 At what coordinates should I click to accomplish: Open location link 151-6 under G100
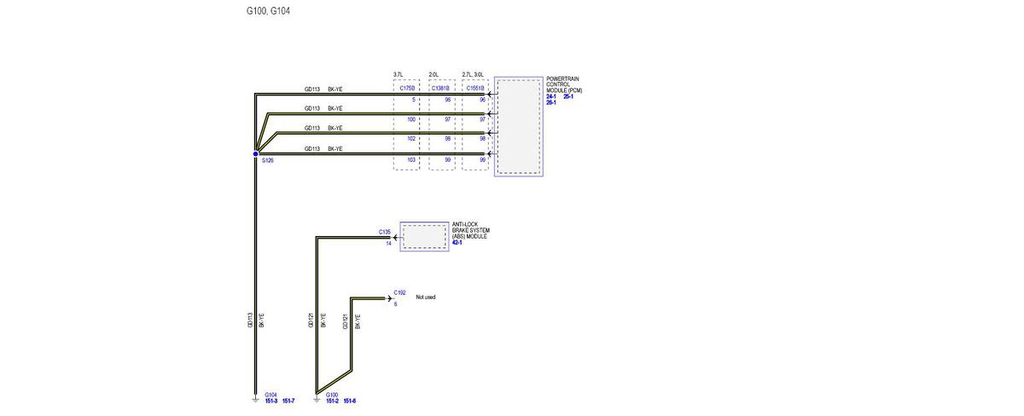(349, 401)
